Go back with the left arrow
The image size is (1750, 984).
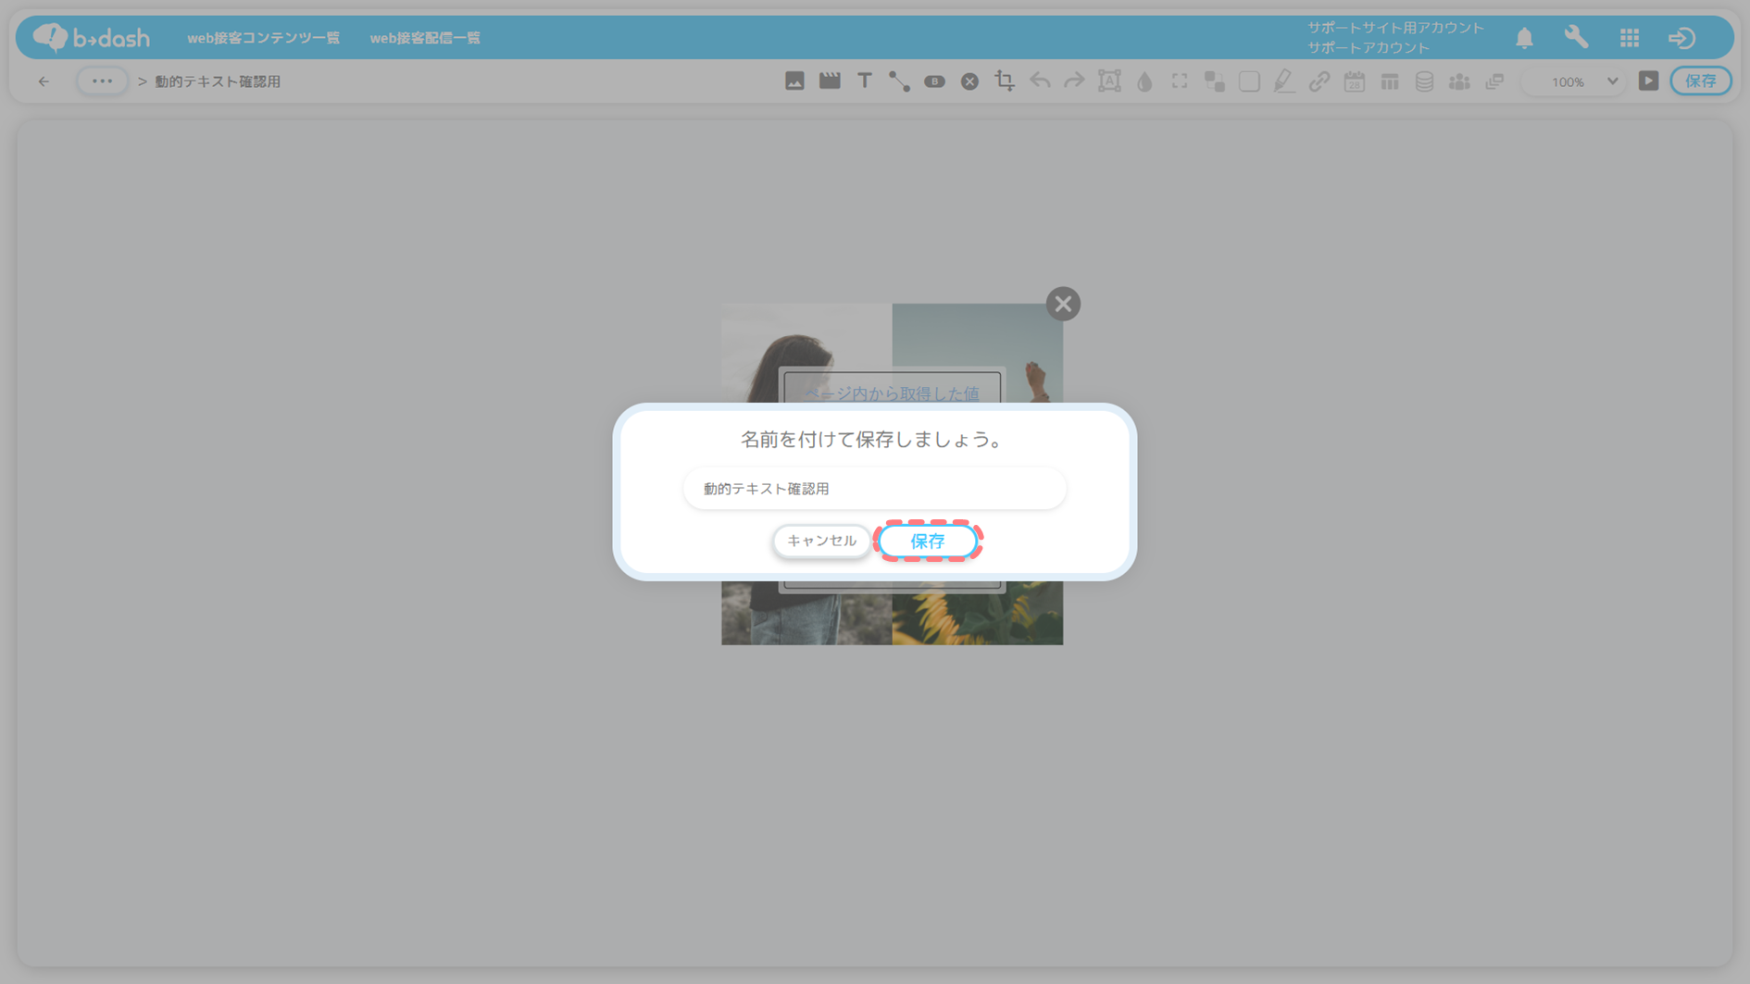click(44, 81)
